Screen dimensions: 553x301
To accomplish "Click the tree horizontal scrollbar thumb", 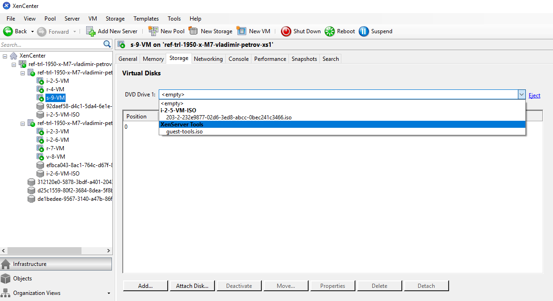I will 44,250.
